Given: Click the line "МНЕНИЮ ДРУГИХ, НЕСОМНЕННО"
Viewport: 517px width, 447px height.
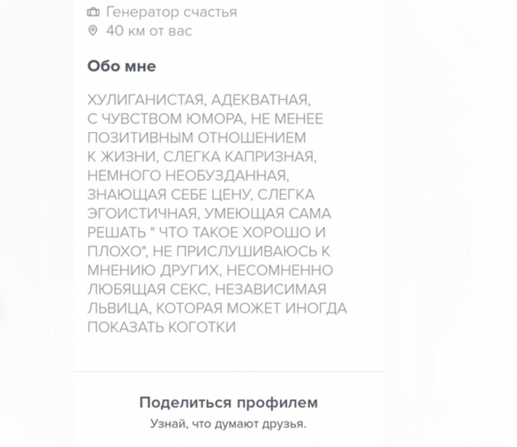Looking at the screenshot, I should [210, 270].
